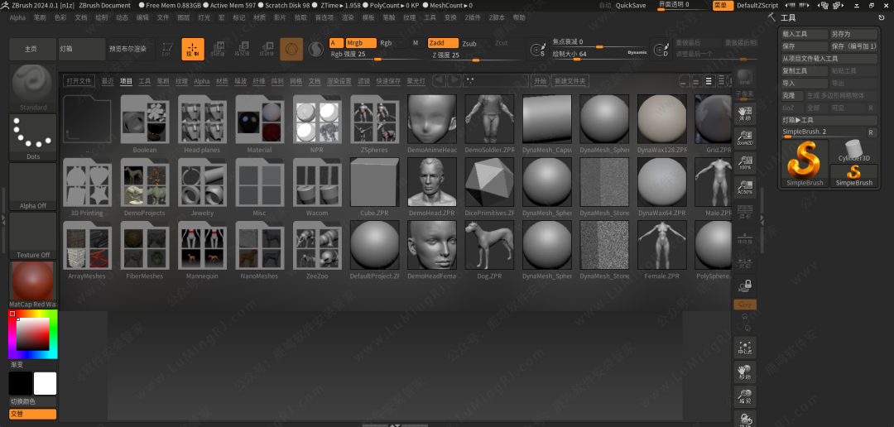Click the QuickSave button
Viewport: 894px width, 427px height.
[x=631, y=5]
